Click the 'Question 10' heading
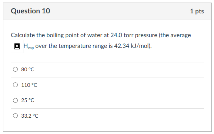This screenshot has width=214, height=134. 30,11
